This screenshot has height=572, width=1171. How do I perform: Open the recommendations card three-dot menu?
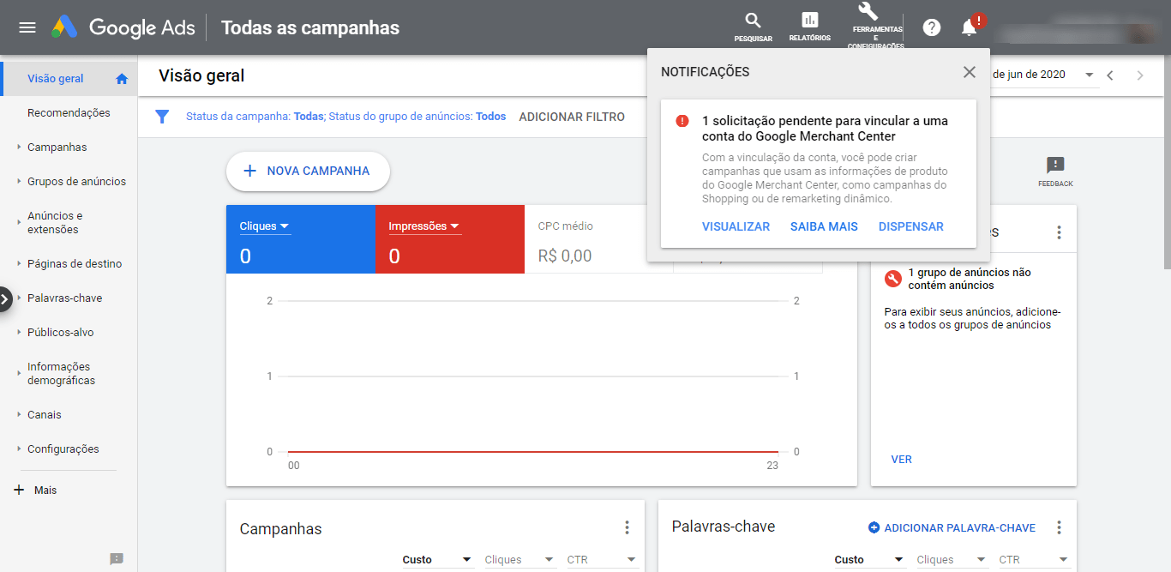(x=1059, y=232)
